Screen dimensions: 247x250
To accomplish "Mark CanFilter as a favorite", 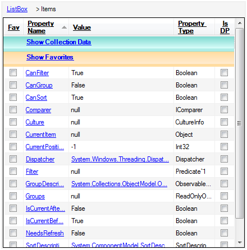I will 13,73.
